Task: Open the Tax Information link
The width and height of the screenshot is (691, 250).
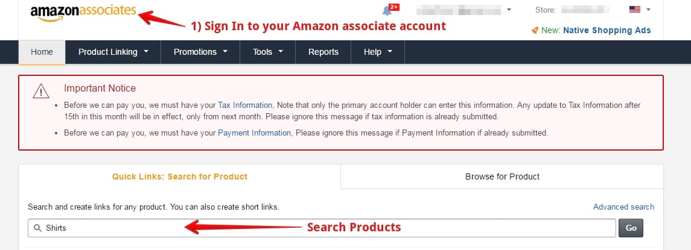Action: 245,105
